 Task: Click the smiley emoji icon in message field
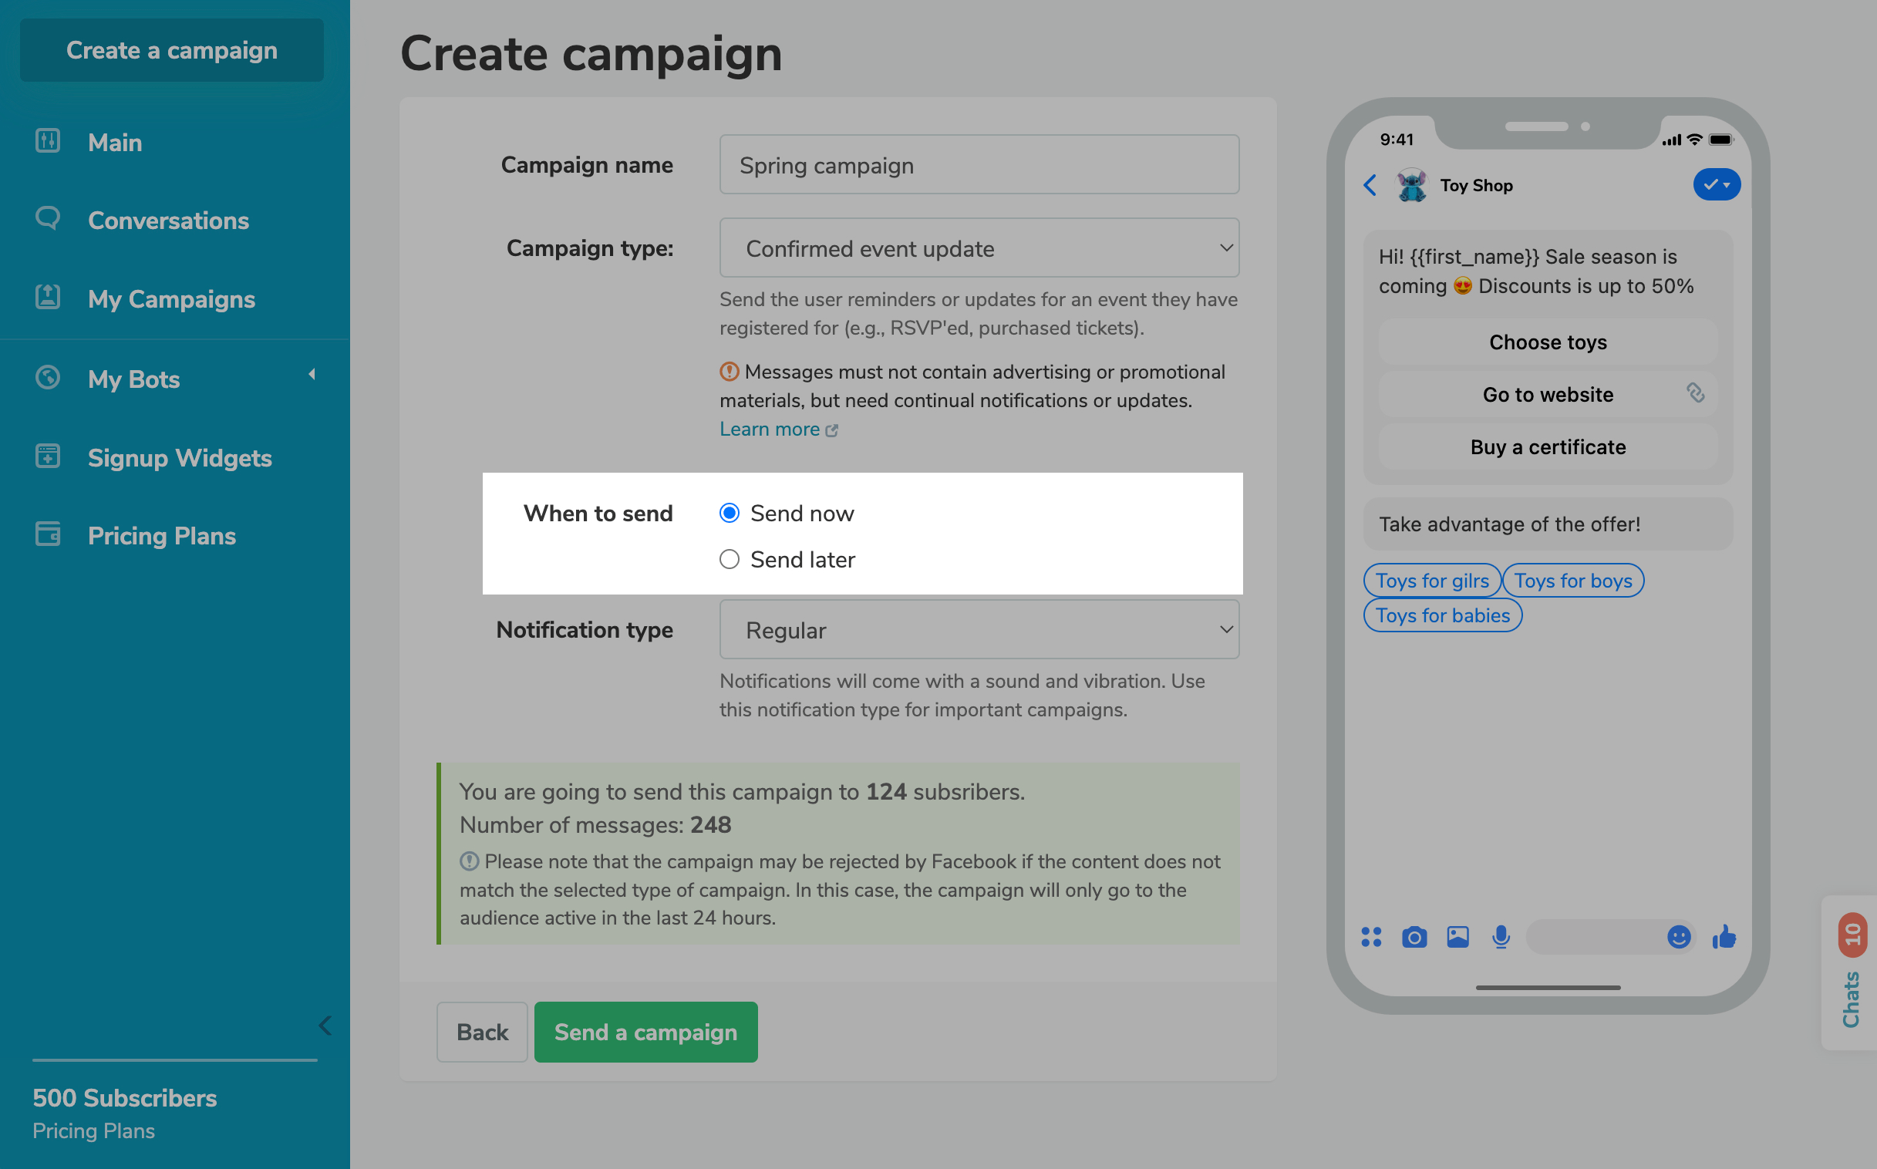(1678, 937)
